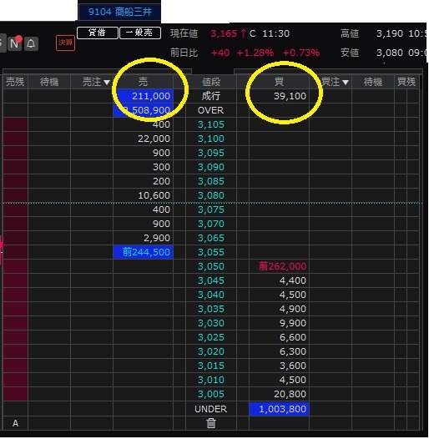Click the 成行 market order cell

(211, 96)
